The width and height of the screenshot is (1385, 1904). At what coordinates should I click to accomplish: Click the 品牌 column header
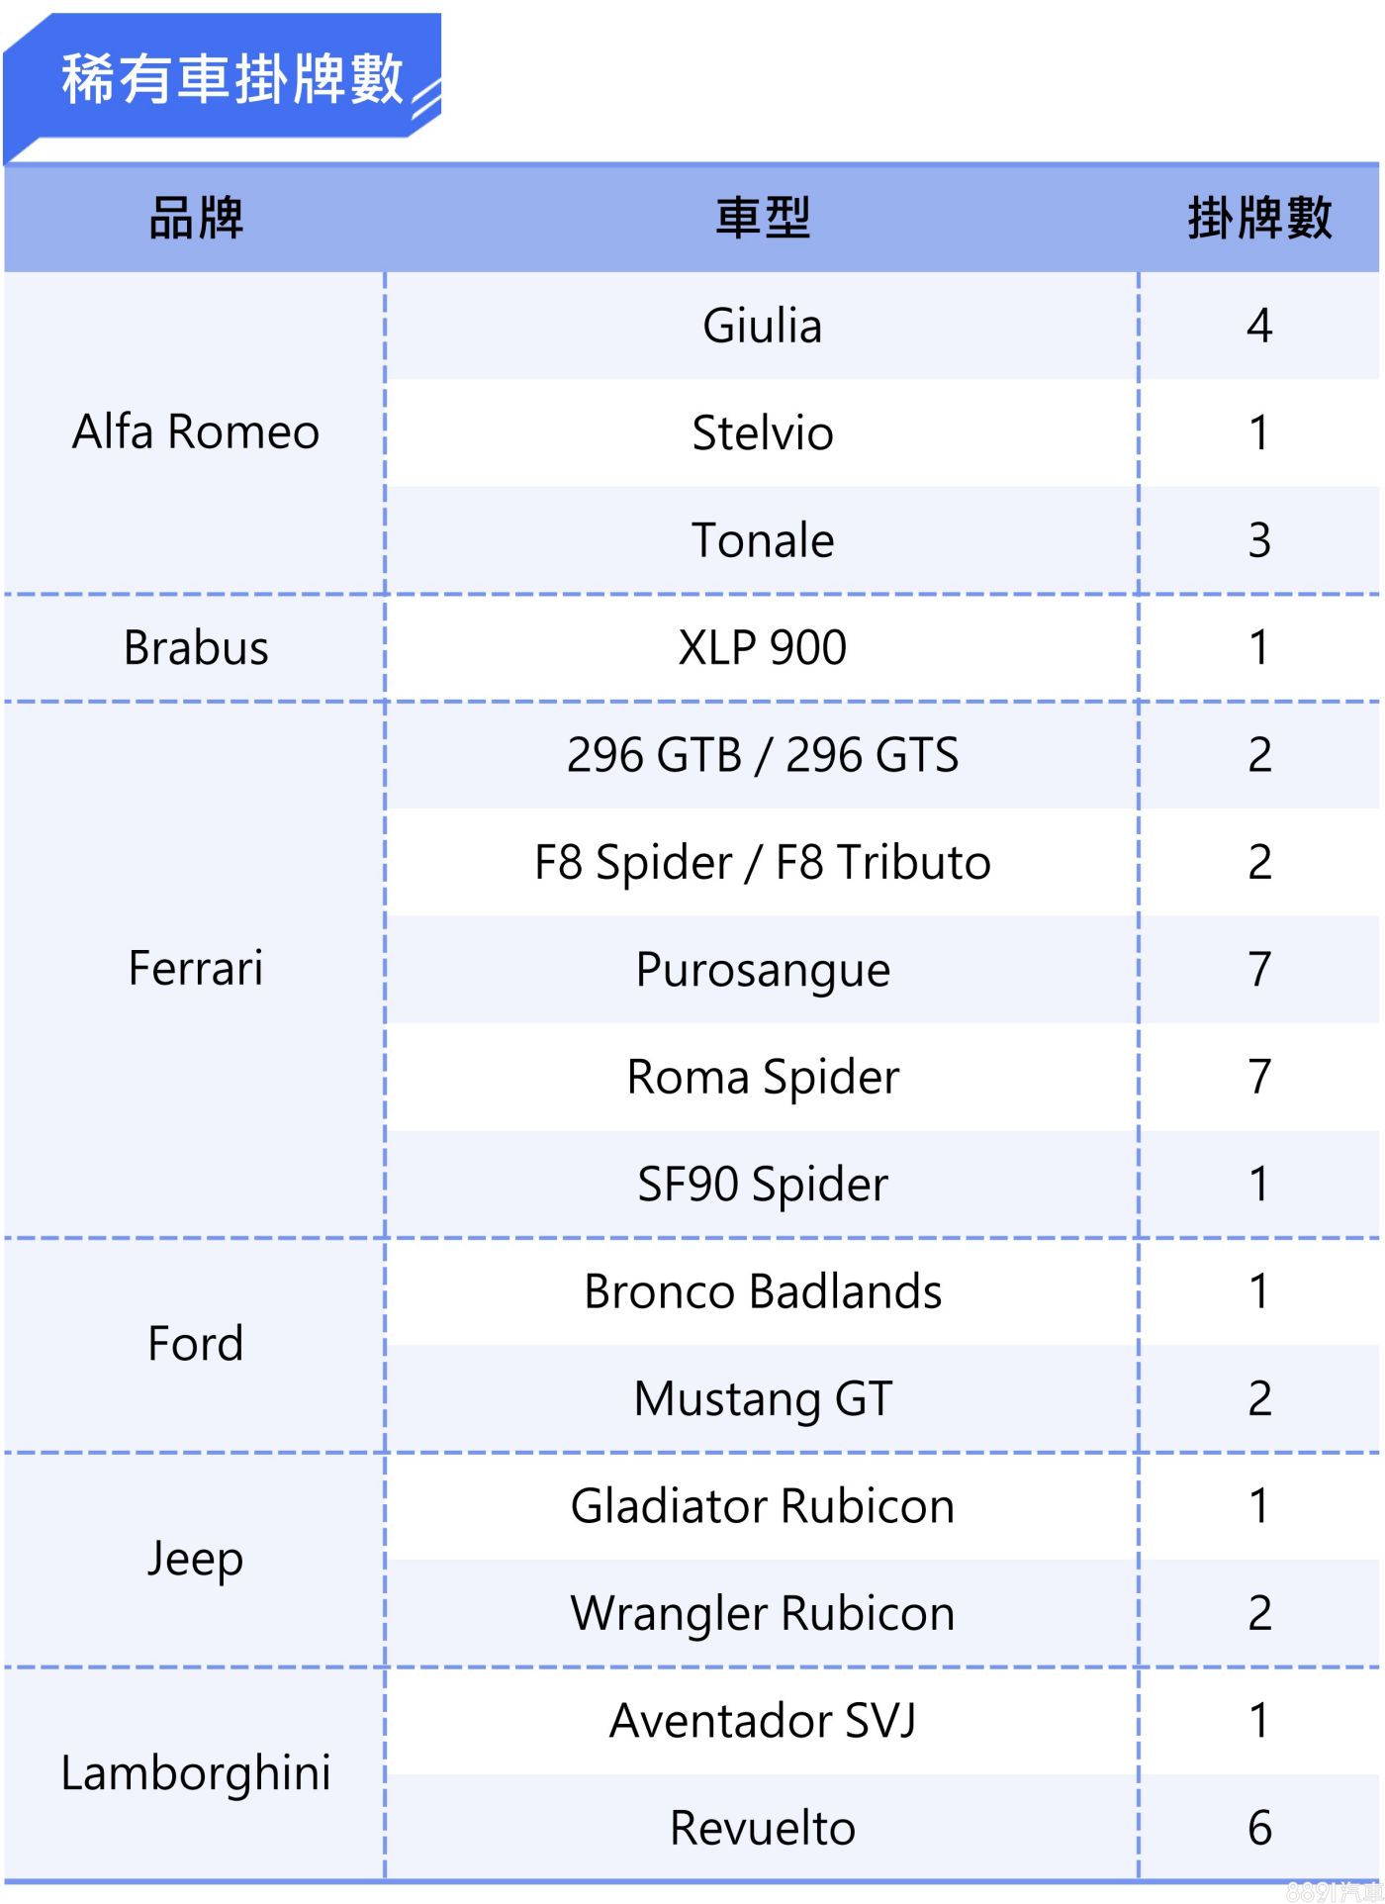[x=196, y=218]
